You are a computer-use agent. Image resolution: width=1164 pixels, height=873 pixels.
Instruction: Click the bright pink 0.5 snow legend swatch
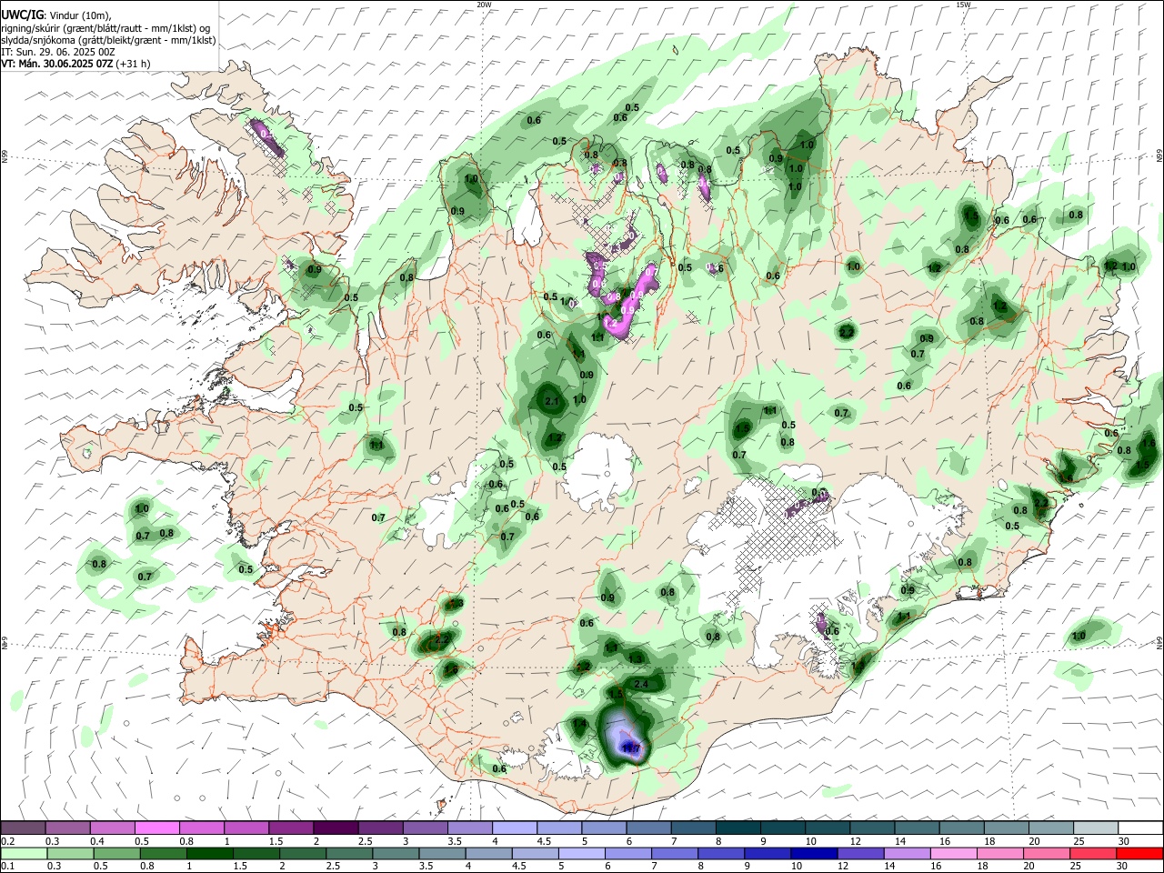pos(156,828)
